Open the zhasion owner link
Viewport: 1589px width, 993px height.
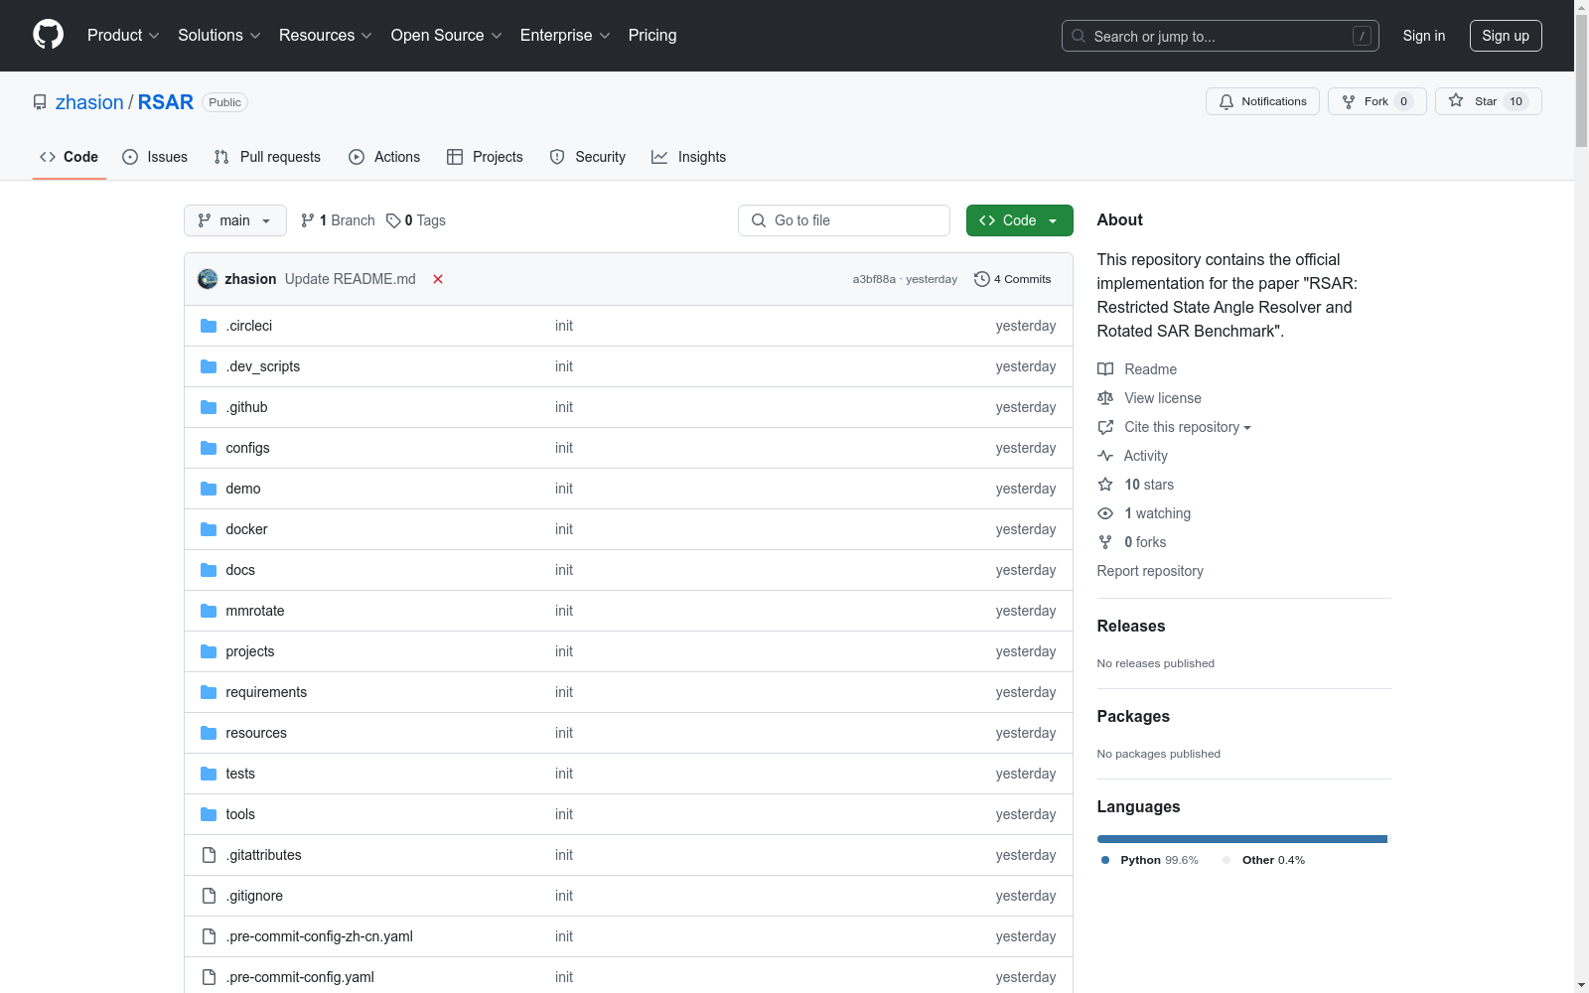(89, 102)
